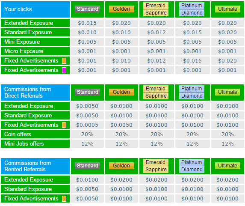Select Ultimate badge in Your clicks table
This screenshot has width=245, height=206.
click(x=227, y=9)
